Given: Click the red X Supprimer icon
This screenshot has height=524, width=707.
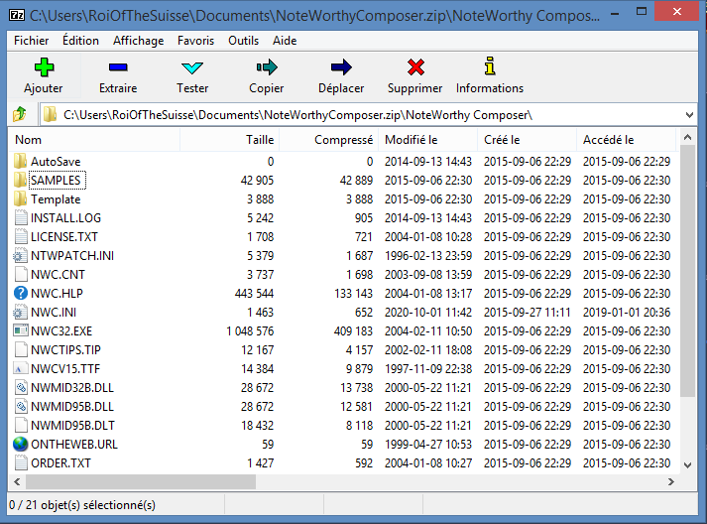Looking at the screenshot, I should pyautogui.click(x=415, y=67).
